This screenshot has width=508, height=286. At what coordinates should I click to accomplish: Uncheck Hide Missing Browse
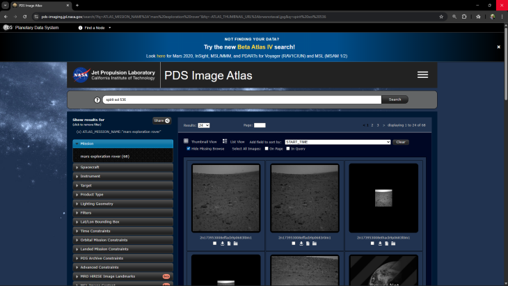tap(188, 149)
